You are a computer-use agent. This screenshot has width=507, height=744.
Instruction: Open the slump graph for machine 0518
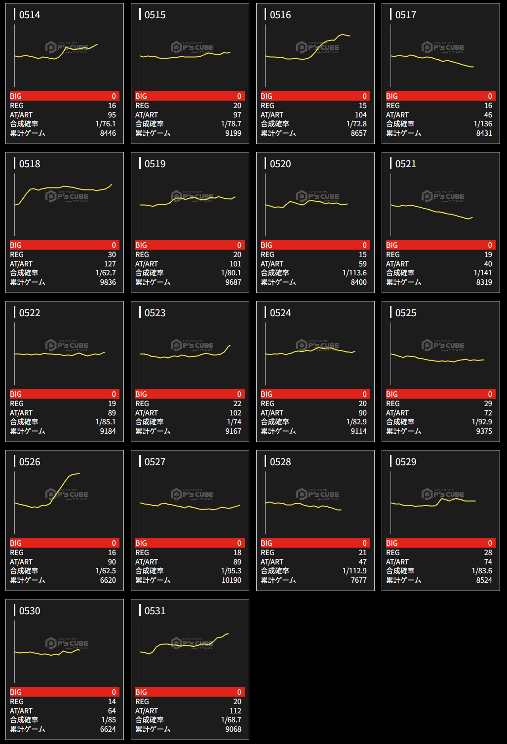67,205
